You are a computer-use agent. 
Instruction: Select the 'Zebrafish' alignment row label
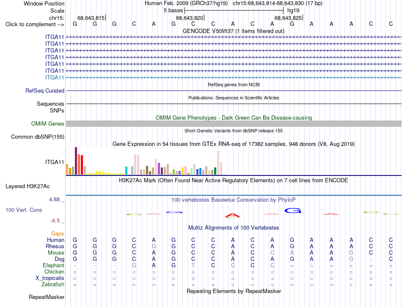coord(53,285)
